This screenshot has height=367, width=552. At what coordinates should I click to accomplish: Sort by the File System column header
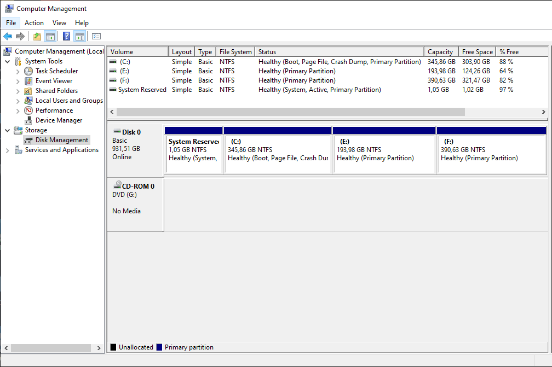coord(235,51)
